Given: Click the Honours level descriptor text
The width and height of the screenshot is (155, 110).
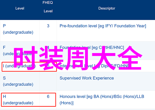Looking at the screenshot, I should 102,100.
